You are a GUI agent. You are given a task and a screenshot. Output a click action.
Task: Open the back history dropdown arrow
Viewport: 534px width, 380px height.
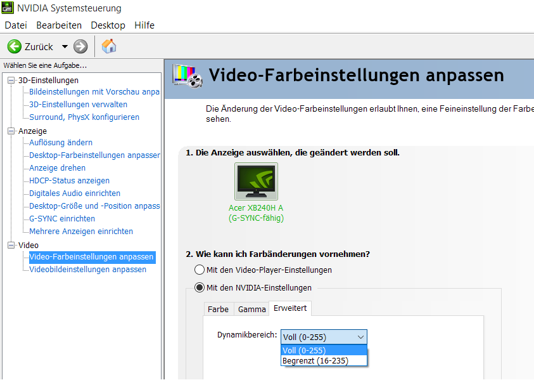pos(65,46)
